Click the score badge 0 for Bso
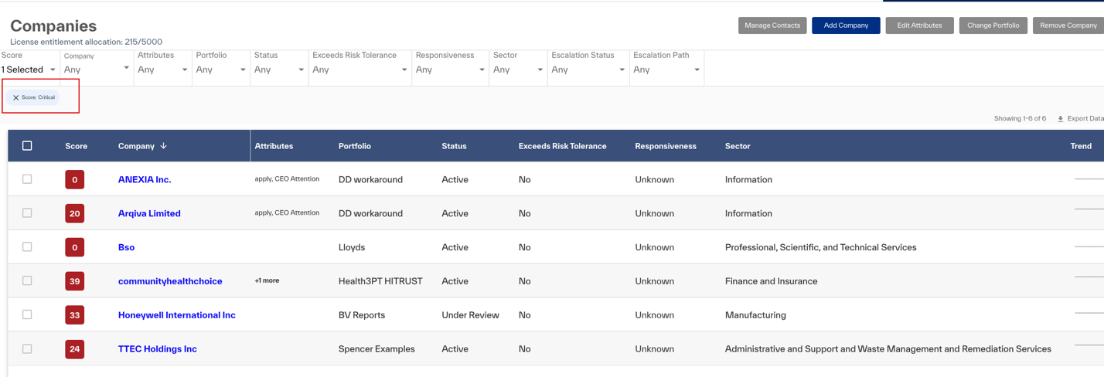 click(75, 248)
